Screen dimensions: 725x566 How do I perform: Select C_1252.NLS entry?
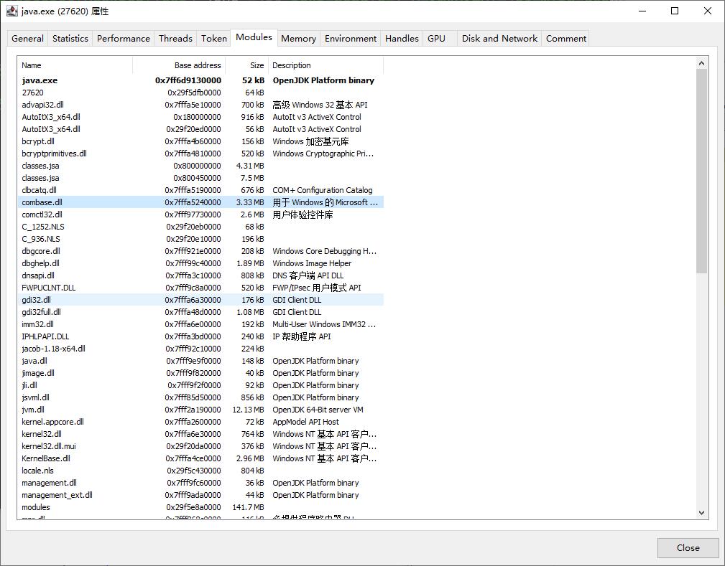pyautogui.click(x=200, y=227)
